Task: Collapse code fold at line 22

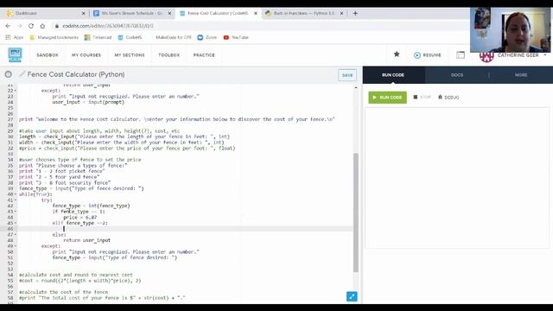Action: point(16,91)
